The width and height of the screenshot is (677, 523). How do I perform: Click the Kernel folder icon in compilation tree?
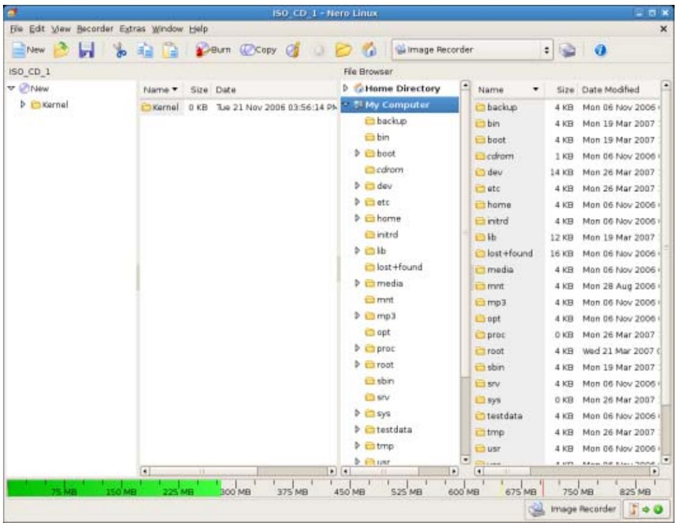click(35, 105)
